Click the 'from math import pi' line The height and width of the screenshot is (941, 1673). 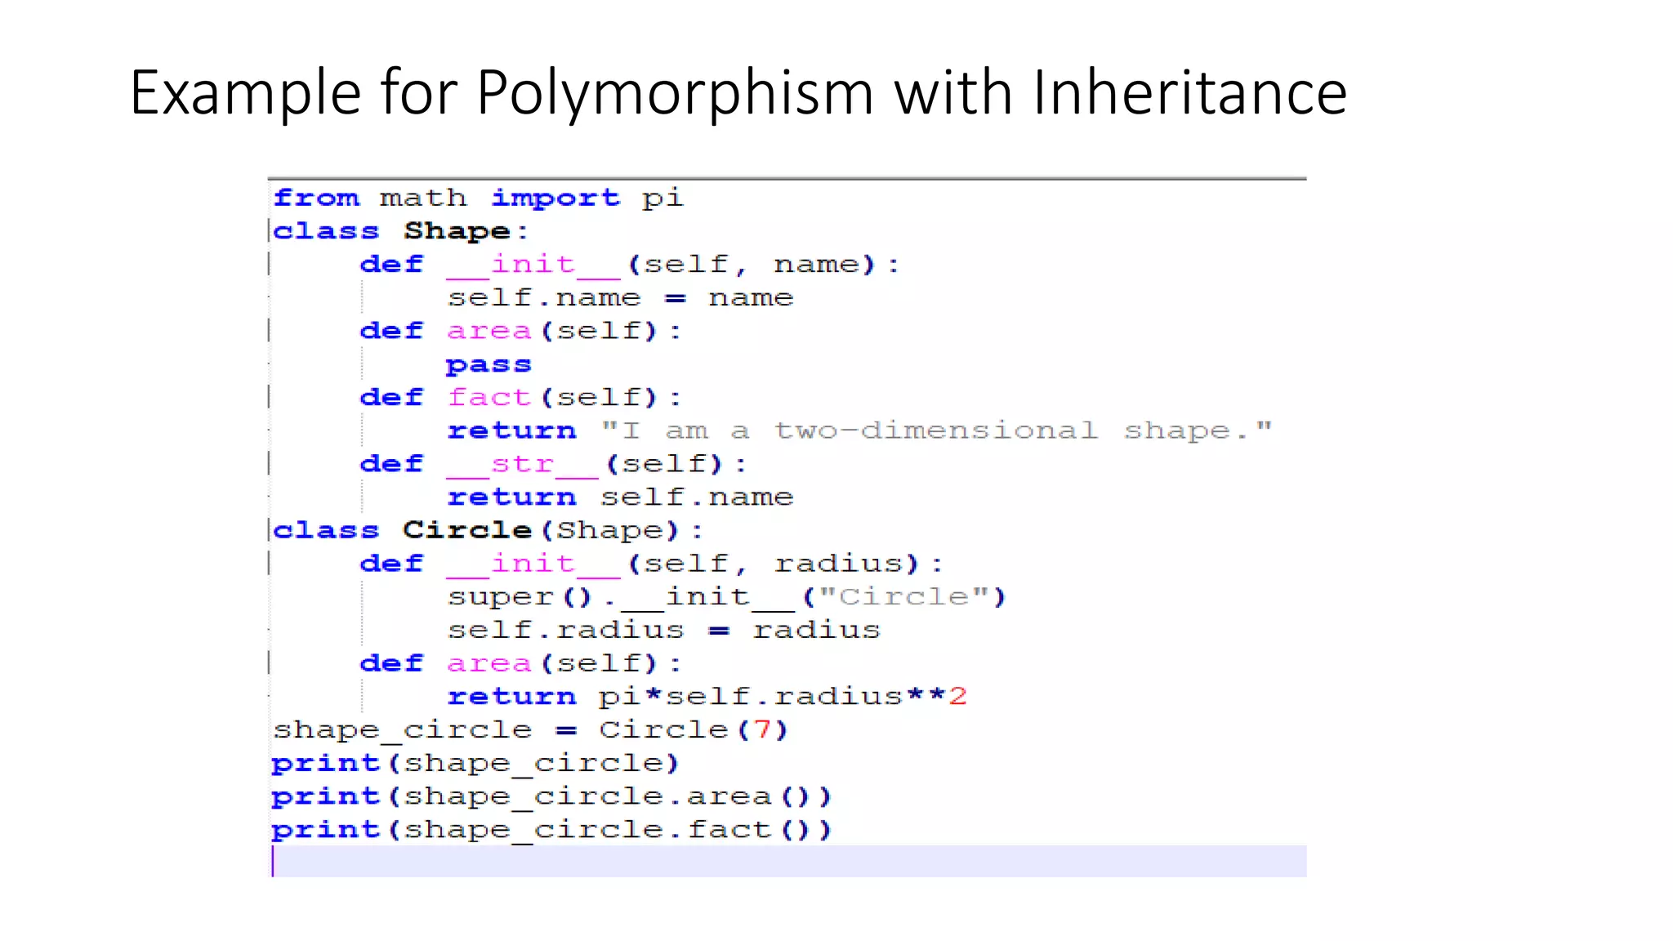click(x=478, y=198)
